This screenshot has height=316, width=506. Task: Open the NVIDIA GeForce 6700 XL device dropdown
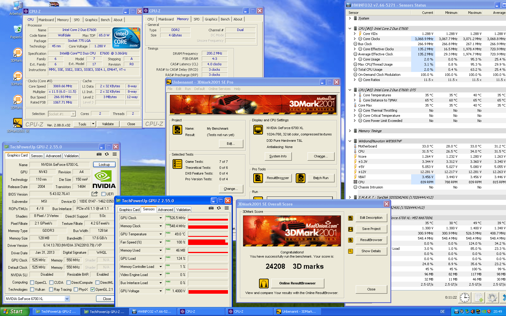(67, 299)
